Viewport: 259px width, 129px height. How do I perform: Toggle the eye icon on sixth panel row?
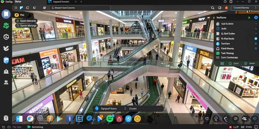tap(256, 49)
